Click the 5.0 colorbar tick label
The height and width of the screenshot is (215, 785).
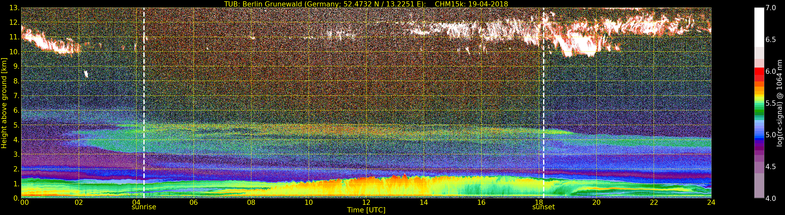coord(771,135)
